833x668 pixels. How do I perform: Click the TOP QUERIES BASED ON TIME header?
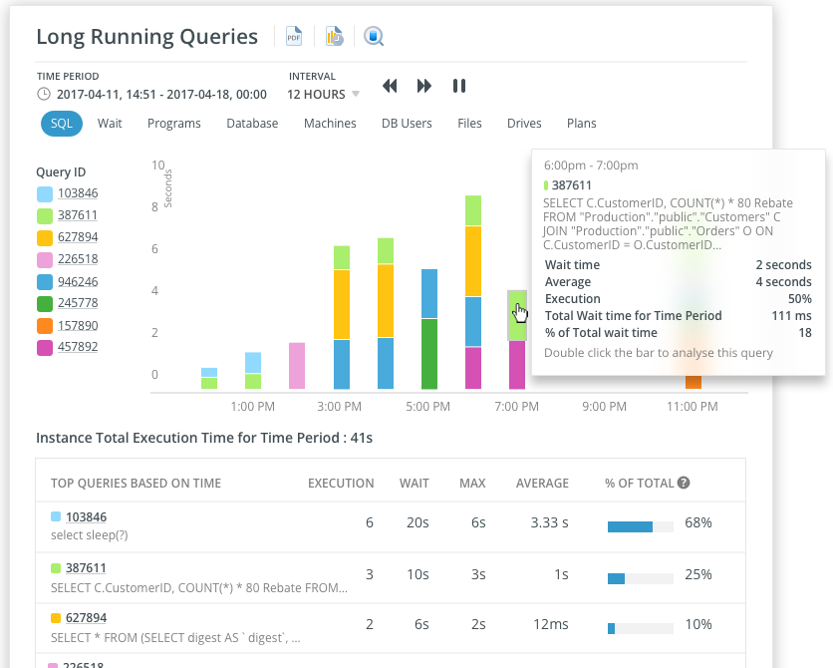(x=136, y=484)
